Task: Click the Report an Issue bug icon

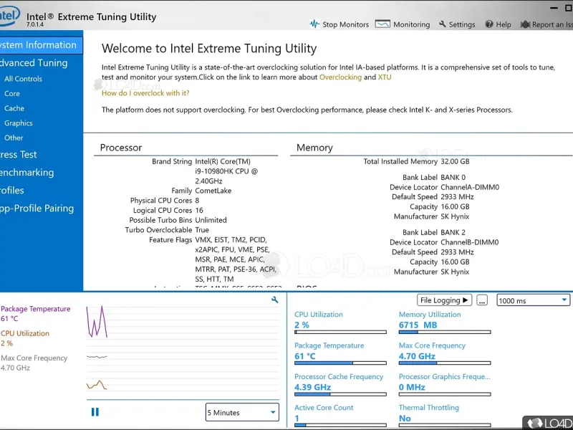Action: point(525,24)
